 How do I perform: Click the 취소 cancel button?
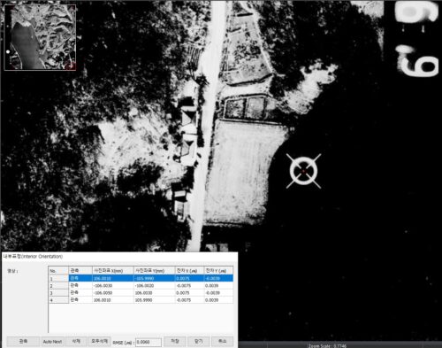(x=222, y=341)
